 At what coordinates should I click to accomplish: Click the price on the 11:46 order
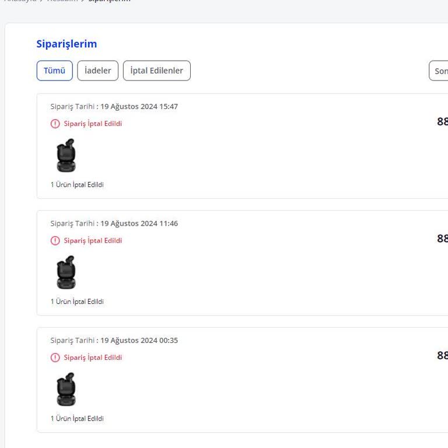coord(442,238)
